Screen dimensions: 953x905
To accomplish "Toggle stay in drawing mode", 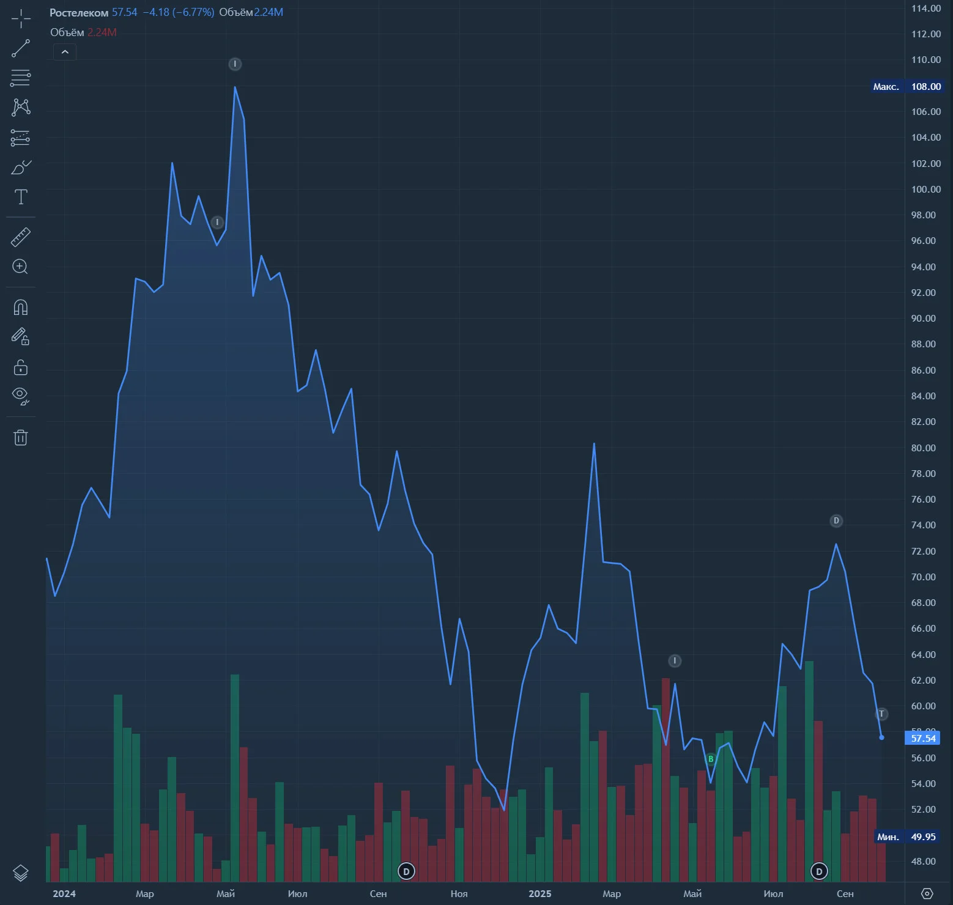I will (x=21, y=336).
